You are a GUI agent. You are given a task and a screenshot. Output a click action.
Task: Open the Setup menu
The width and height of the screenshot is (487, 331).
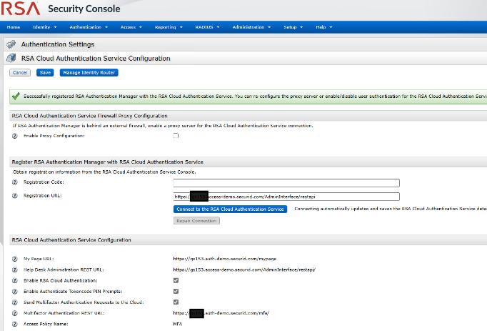coord(293,26)
